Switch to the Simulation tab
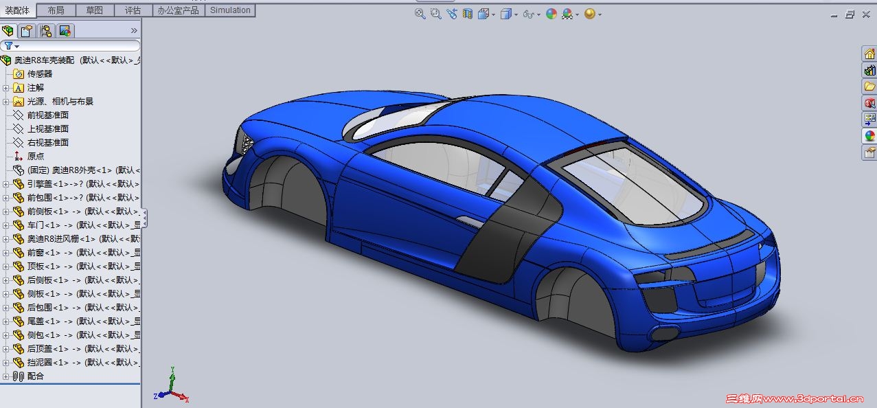The width and height of the screenshot is (877, 408). pos(231,10)
